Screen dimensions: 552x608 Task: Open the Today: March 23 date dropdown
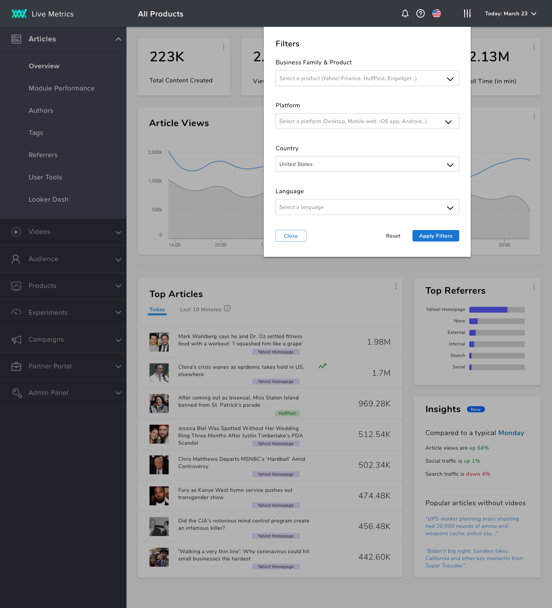(x=511, y=14)
